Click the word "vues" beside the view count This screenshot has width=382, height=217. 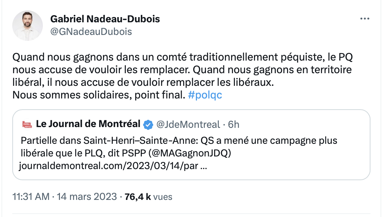click(x=163, y=197)
